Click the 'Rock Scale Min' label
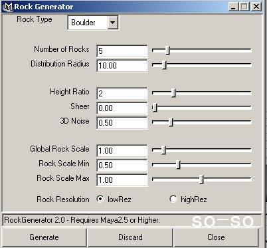 64,164
